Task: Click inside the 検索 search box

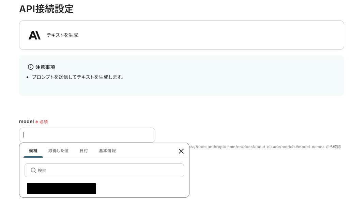Action: click(104, 170)
